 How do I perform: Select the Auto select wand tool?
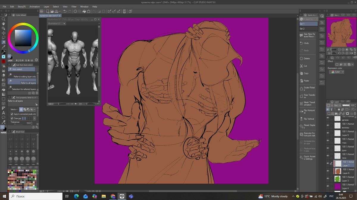[4, 42]
